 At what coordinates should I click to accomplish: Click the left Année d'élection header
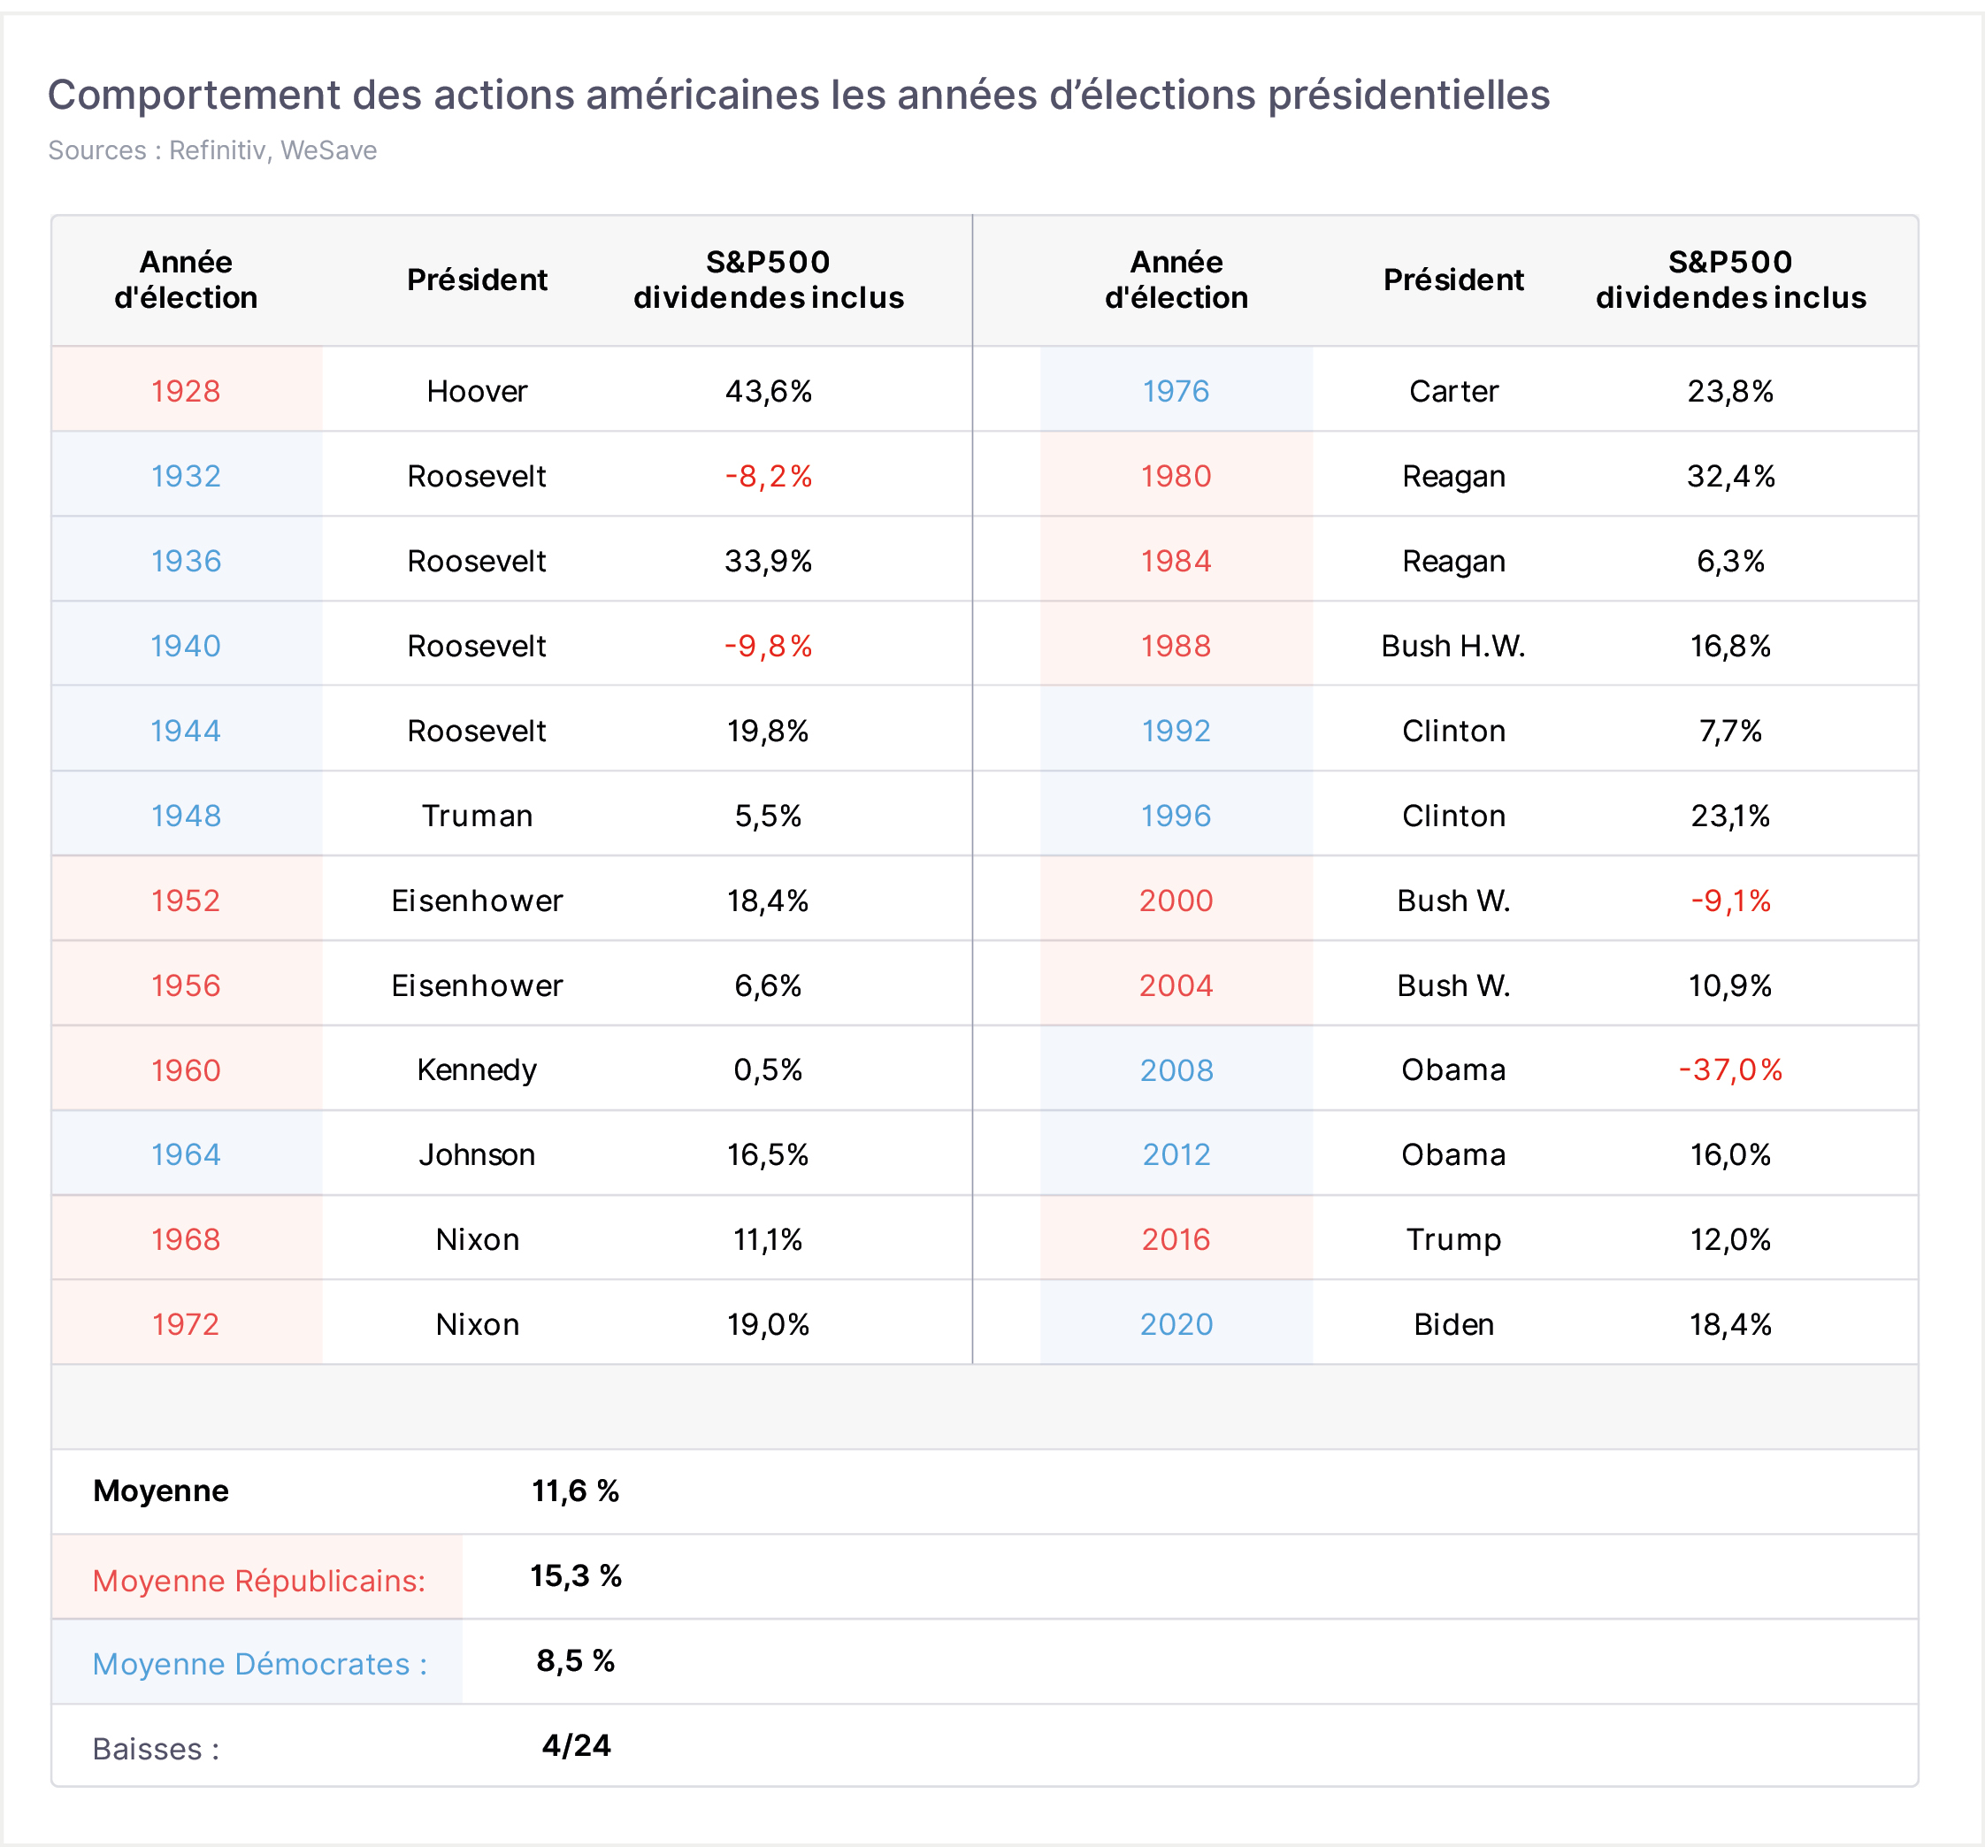pos(186,280)
